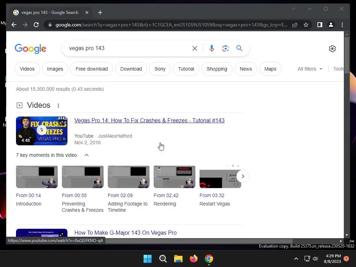Open the Chrome profile menu
Screen dimensions: 356x267
pyautogui.click(x=331, y=25)
